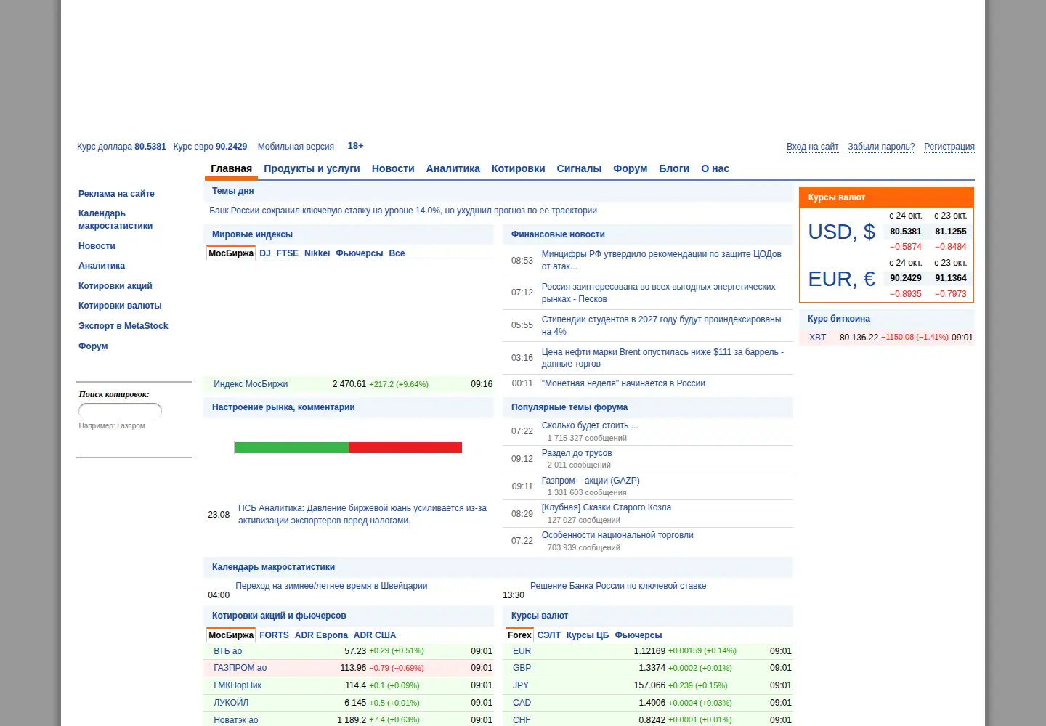Image resolution: width=1046 pixels, height=726 pixels.
Task: Select СЭЛТ tab in currency rates
Action: tap(548, 635)
